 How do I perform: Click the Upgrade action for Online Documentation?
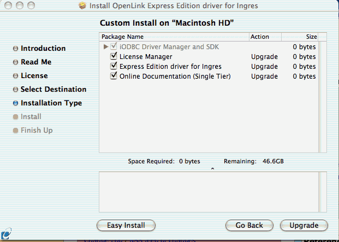pos(264,76)
